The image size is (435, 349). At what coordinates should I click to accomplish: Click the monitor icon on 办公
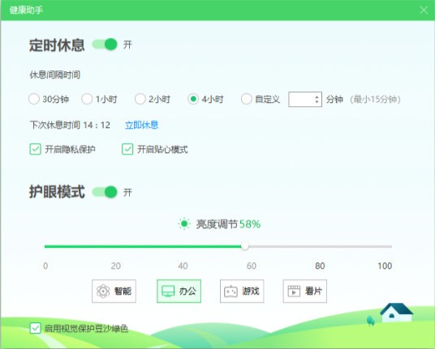coord(168,292)
